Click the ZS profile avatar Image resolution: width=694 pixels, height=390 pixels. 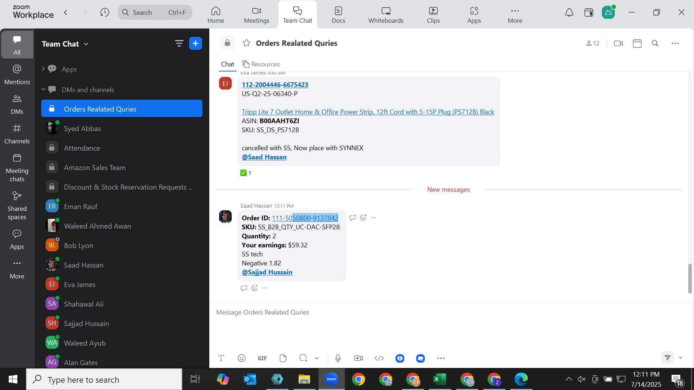tap(608, 13)
